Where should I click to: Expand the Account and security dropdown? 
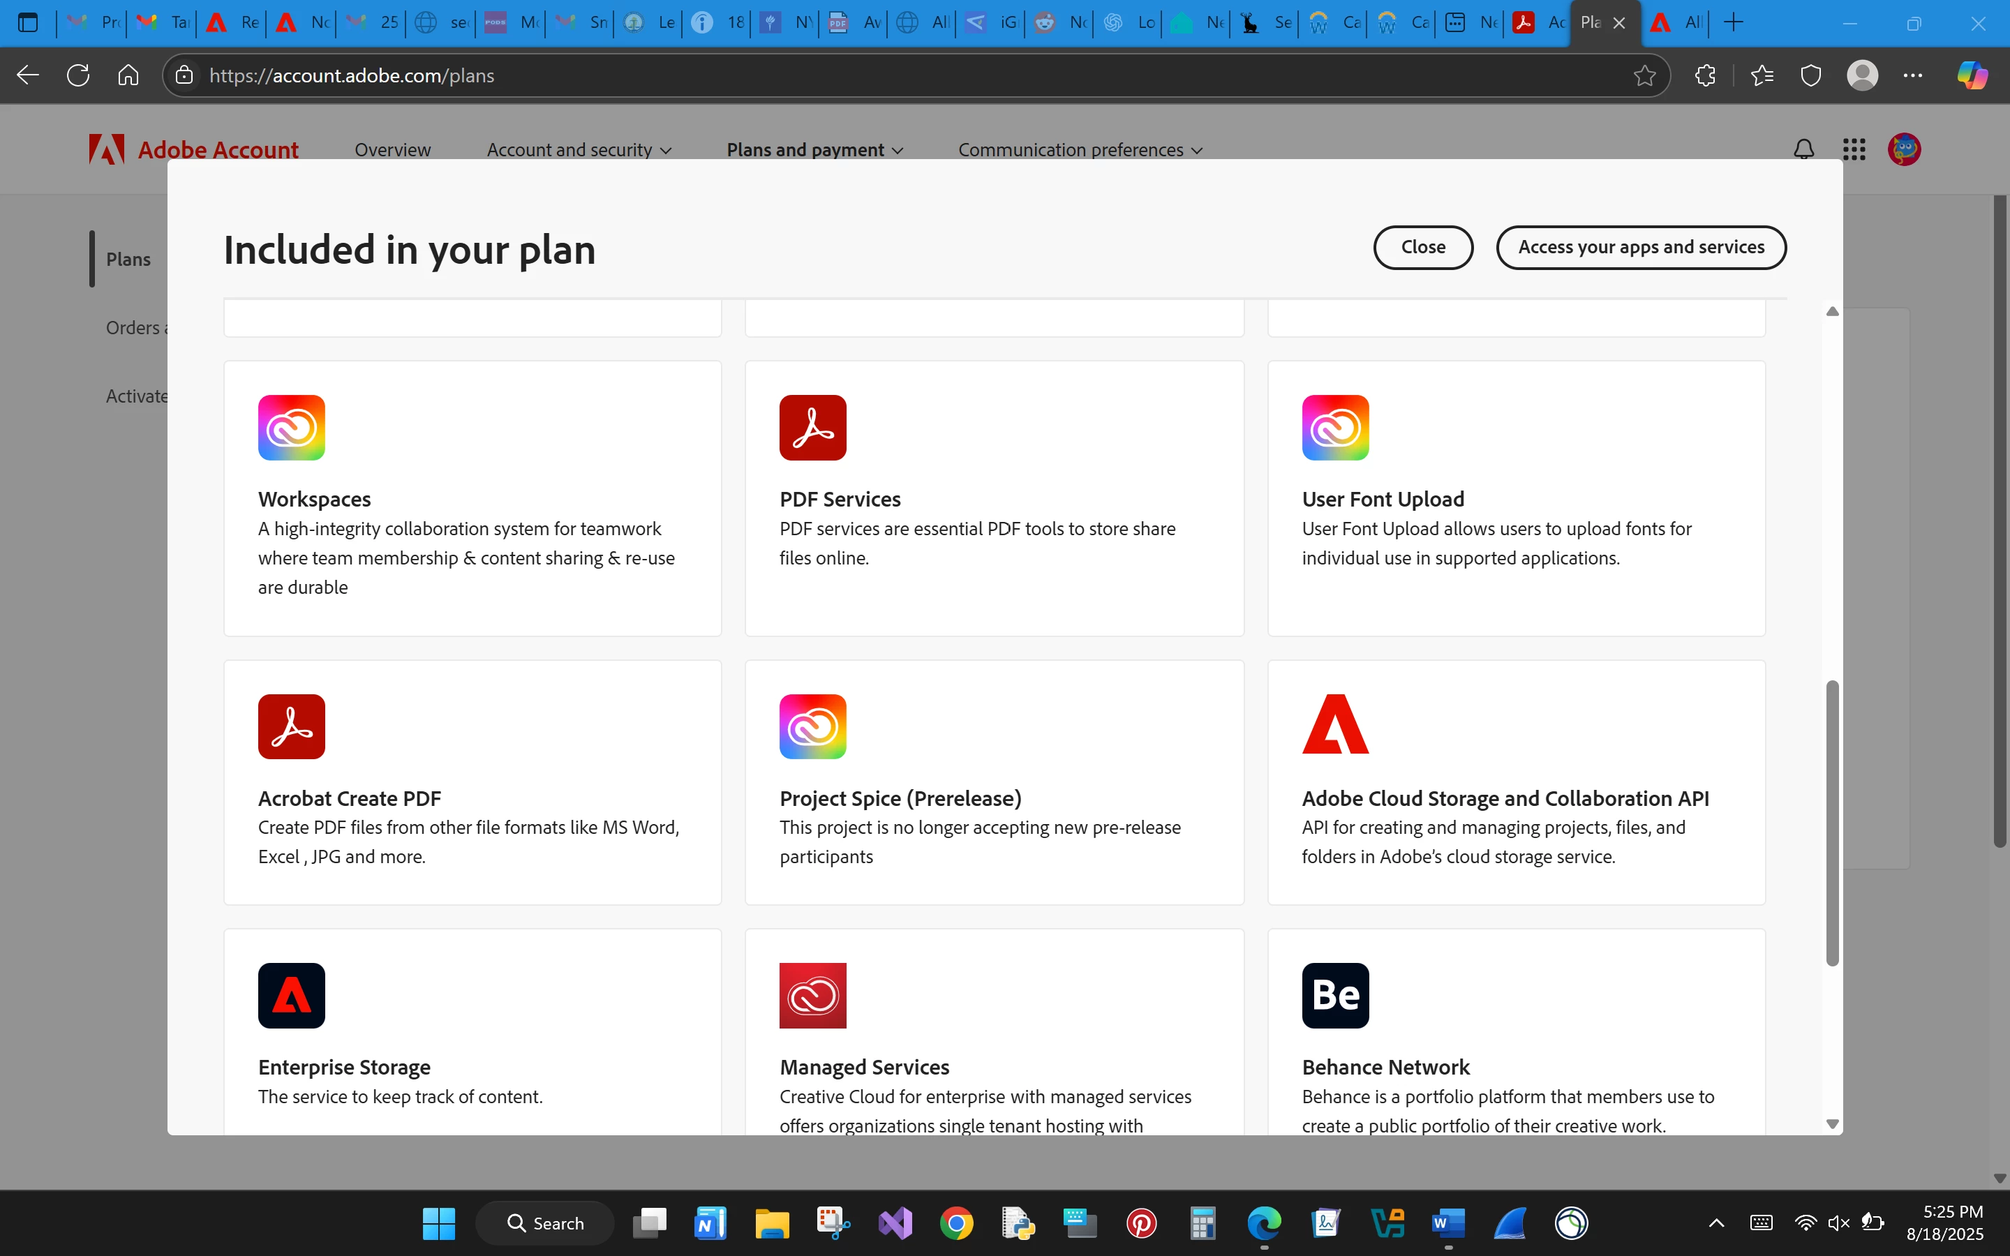tap(579, 149)
